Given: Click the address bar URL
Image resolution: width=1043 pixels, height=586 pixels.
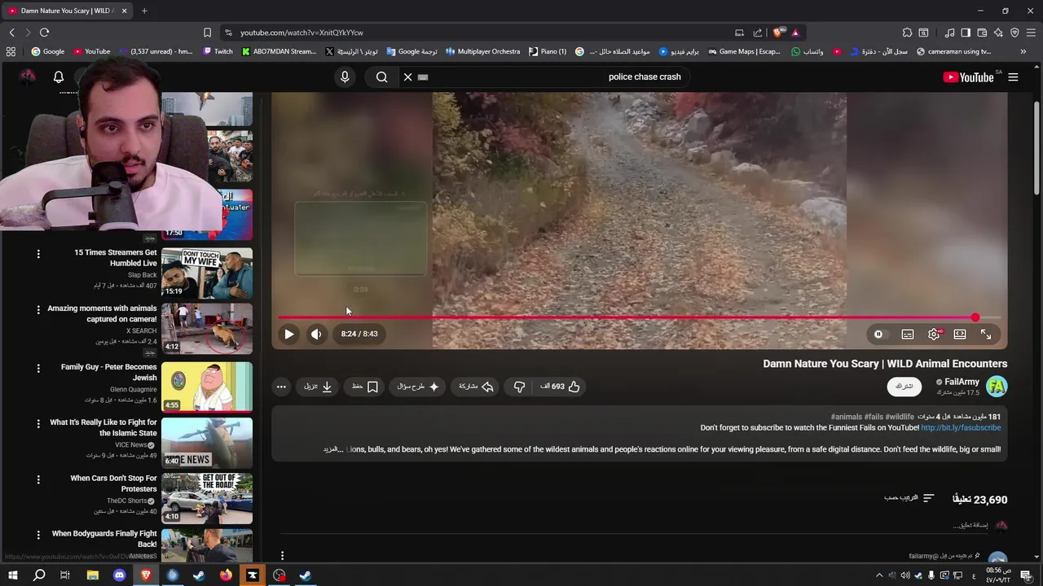Looking at the screenshot, I should (301, 33).
